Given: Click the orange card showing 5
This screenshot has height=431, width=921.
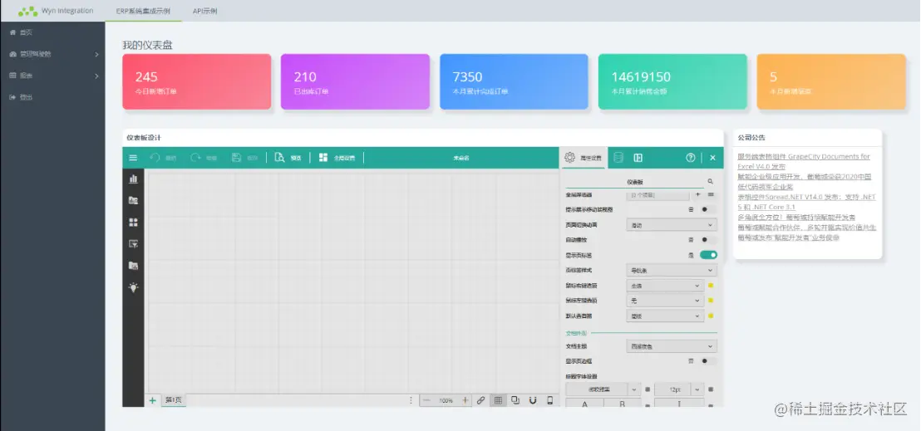Looking at the screenshot, I should [x=831, y=81].
